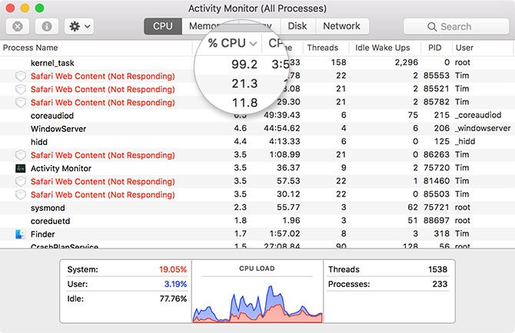Sort by the Threads column header
The width and height of the screenshot is (515, 333).
point(322,48)
